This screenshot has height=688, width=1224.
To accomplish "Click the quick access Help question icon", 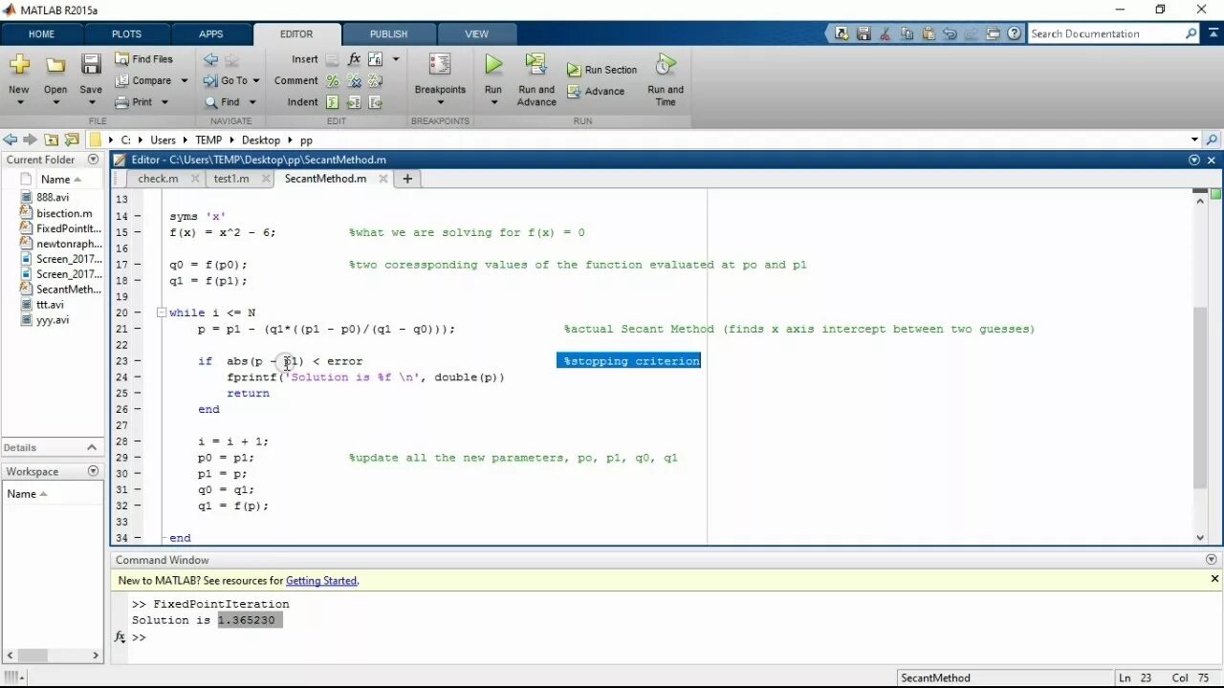I will 1013,33.
